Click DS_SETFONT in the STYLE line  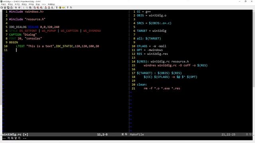(x=28, y=31)
